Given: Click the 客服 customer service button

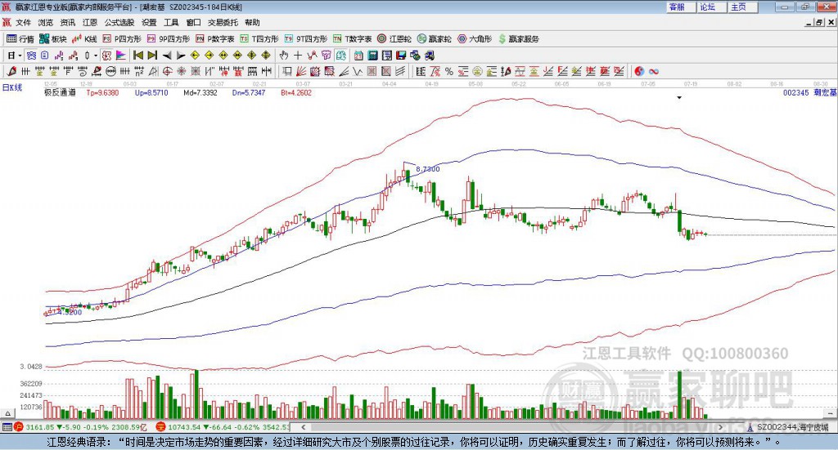Looking at the screenshot, I should (682, 7).
